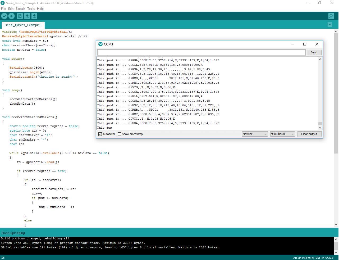Create a New sketch from the toolbar
This screenshot has width=339, height=260.
[x=20, y=16]
